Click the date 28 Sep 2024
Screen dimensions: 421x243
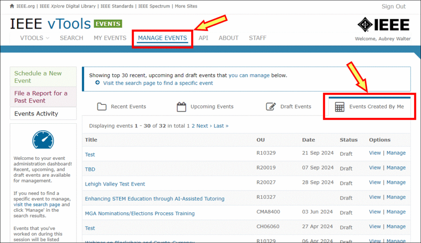point(318,182)
